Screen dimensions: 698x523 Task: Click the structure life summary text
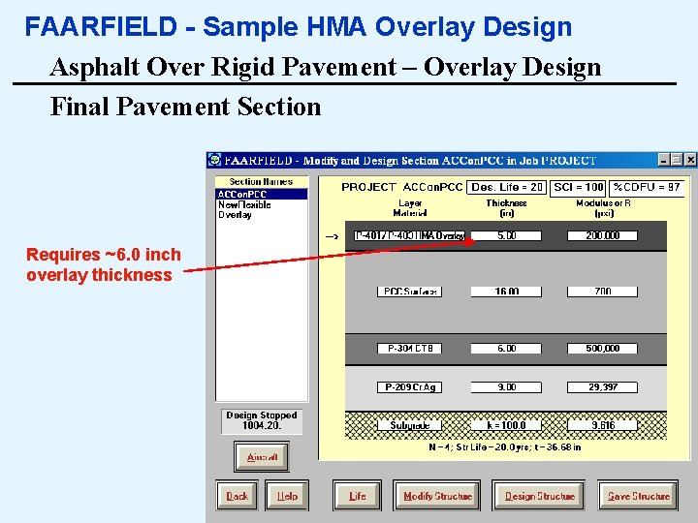pyautogui.click(x=505, y=447)
